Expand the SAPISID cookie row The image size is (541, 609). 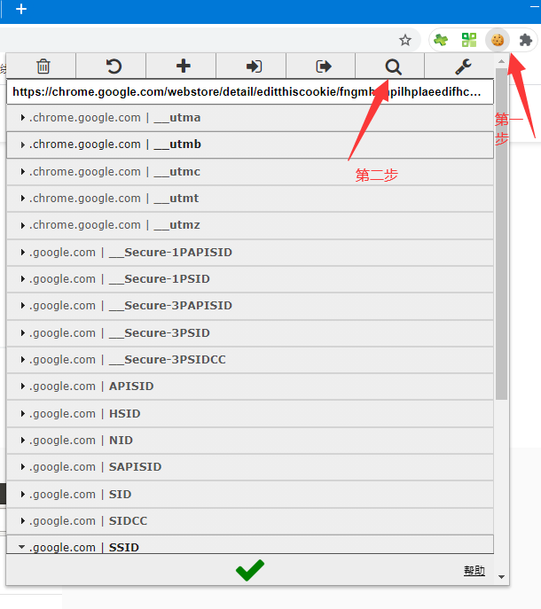click(250, 467)
